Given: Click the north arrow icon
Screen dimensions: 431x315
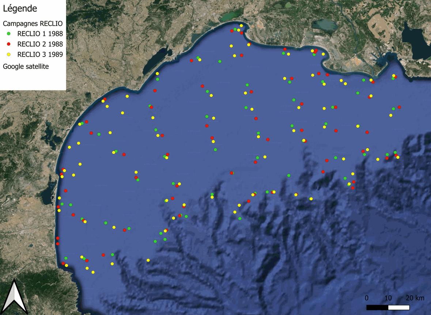Looking at the screenshot, I should (x=14, y=297).
